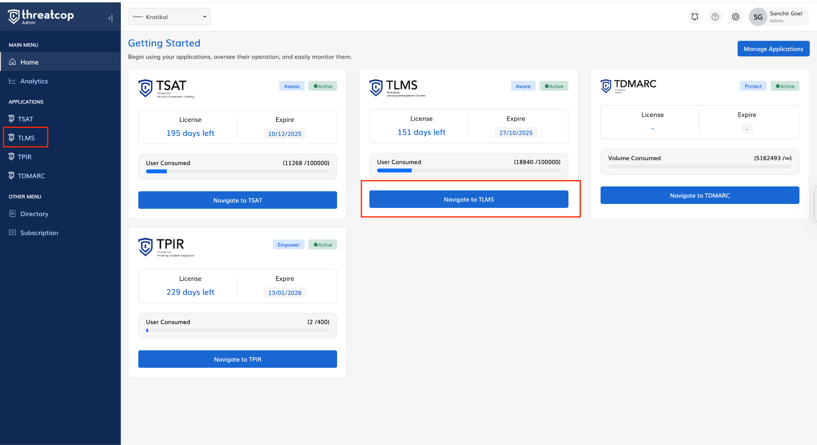Open Analytics menu item
The width and height of the screenshot is (817, 445).
click(60, 81)
